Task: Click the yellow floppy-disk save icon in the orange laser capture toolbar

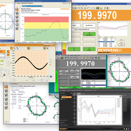Action: point(98,8)
